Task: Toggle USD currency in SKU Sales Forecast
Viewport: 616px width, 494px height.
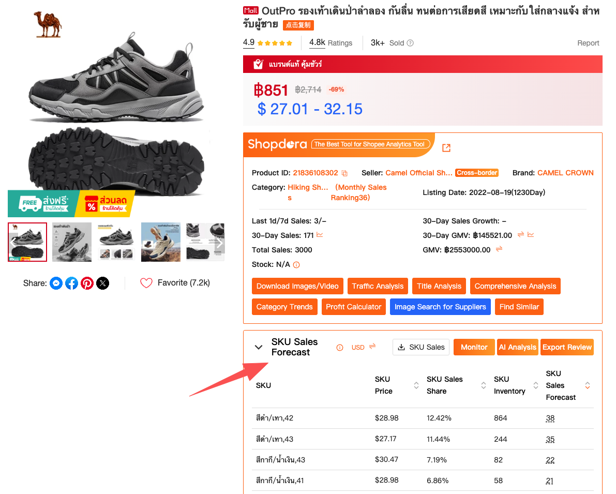Action: [372, 347]
